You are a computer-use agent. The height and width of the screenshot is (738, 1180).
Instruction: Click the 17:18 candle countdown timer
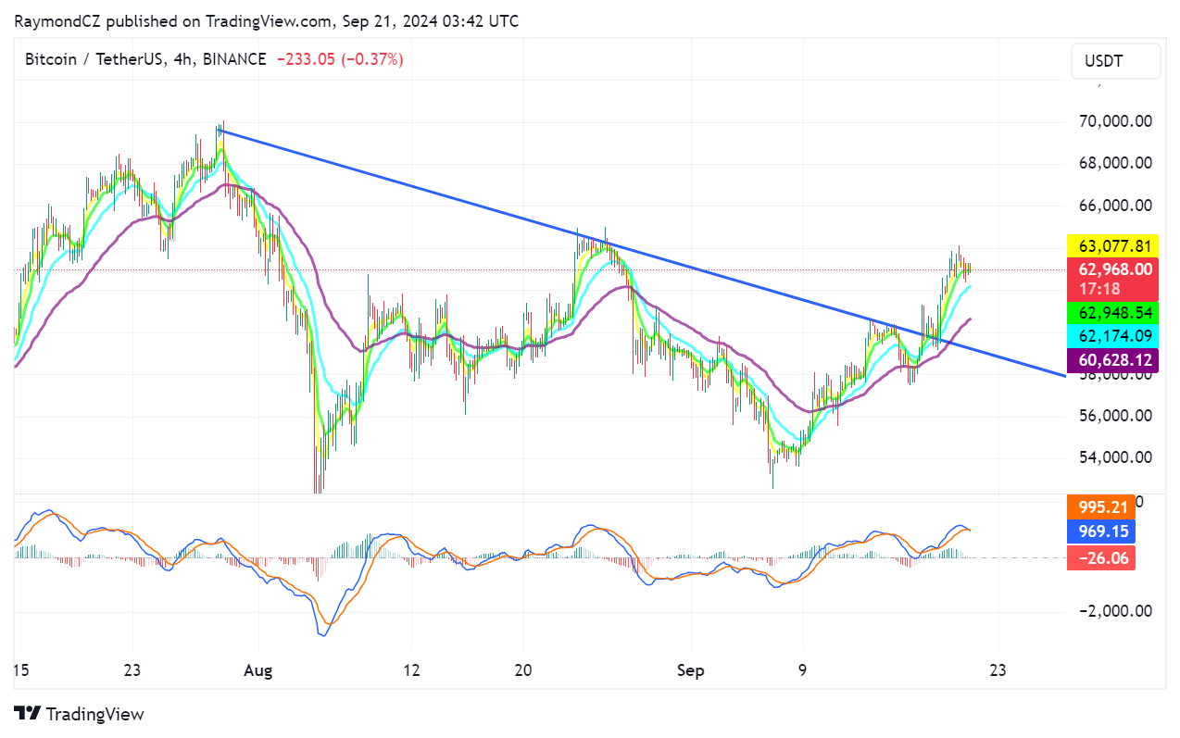click(1099, 288)
